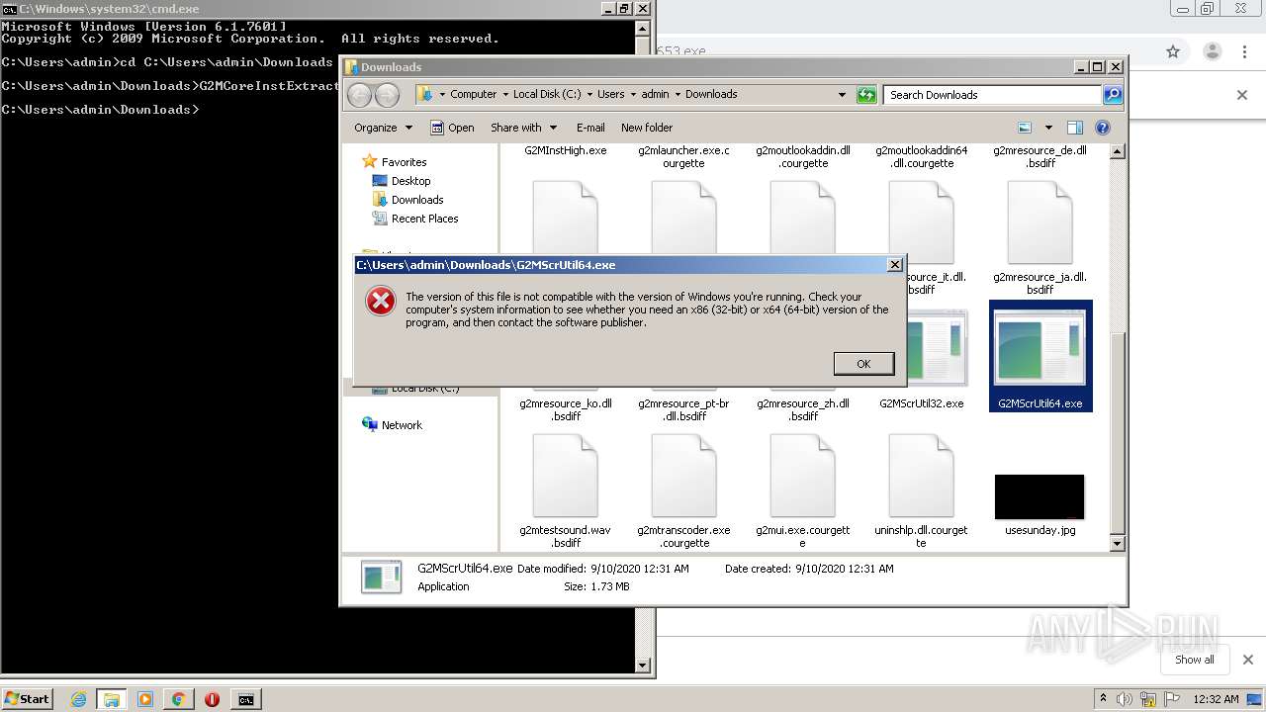Expand dropdown arrow after Computer breadcrumb
The height and width of the screenshot is (712, 1266).
[504, 95]
